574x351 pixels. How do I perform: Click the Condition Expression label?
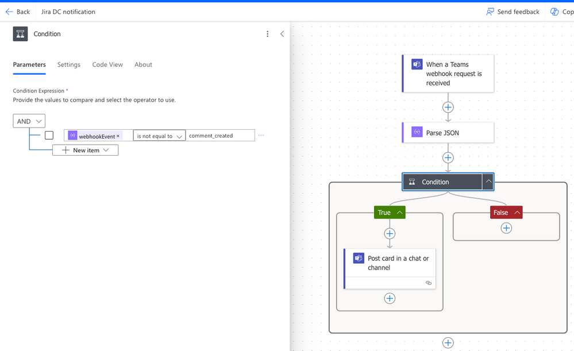point(38,91)
